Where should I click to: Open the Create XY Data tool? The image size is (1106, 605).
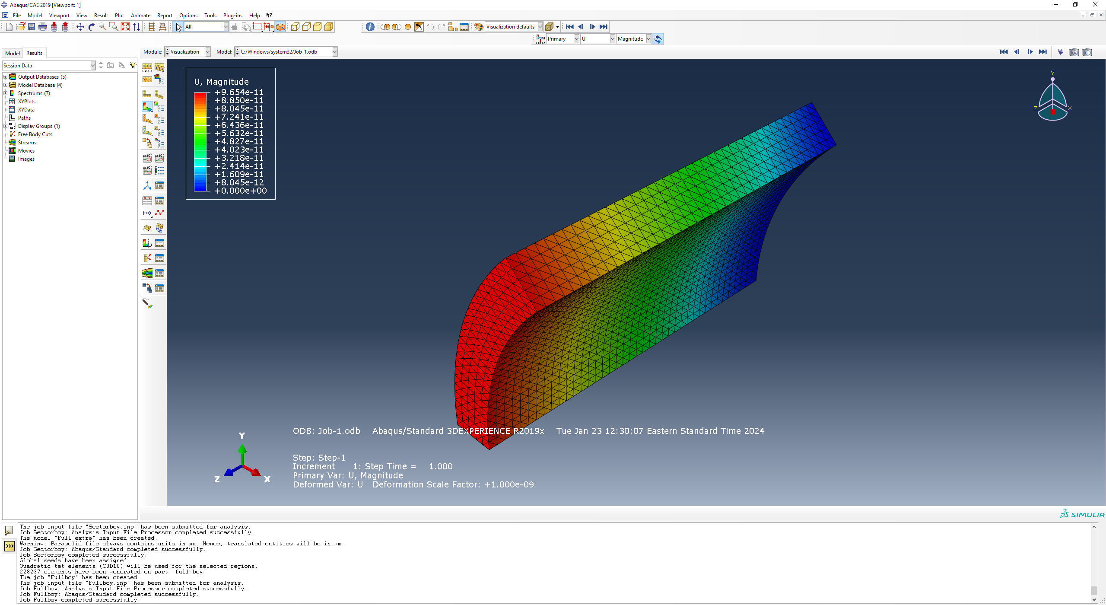pos(147,201)
